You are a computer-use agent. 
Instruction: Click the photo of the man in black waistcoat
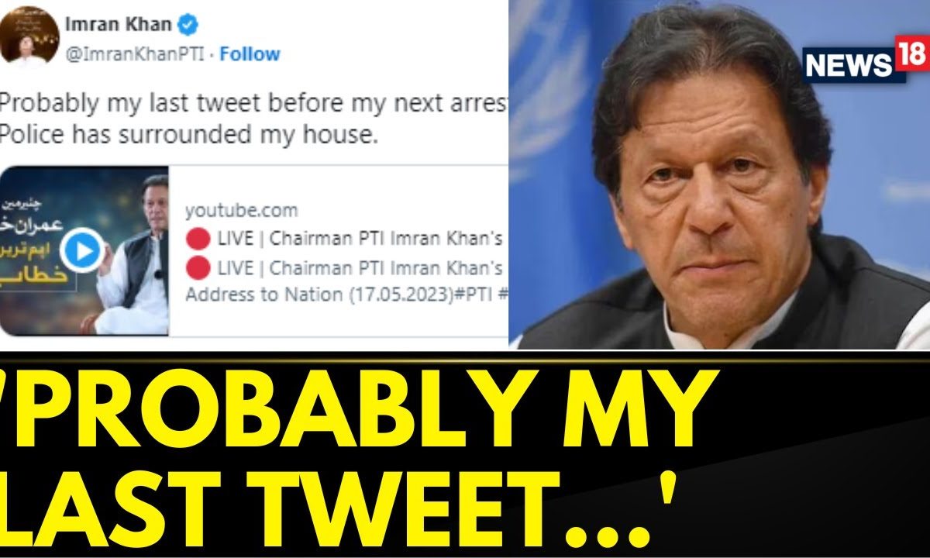[719, 174]
